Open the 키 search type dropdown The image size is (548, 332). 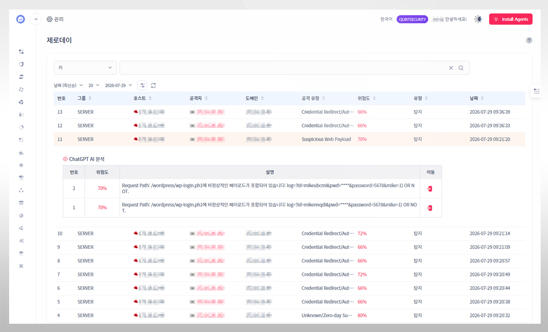click(85, 68)
